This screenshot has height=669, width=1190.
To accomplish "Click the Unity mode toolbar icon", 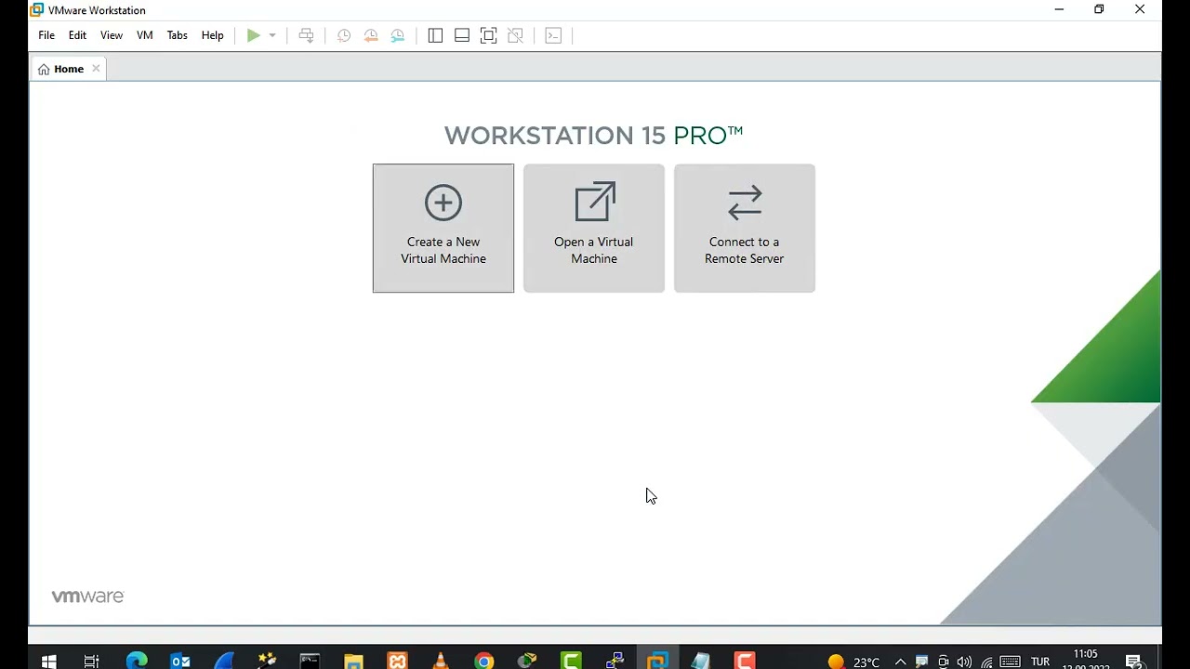I will pos(516,35).
